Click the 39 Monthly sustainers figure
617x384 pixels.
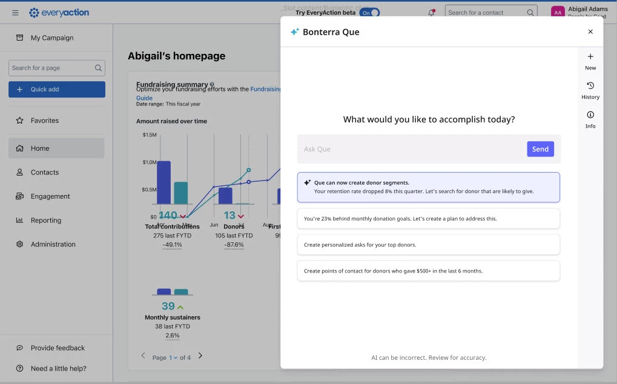[x=168, y=306]
